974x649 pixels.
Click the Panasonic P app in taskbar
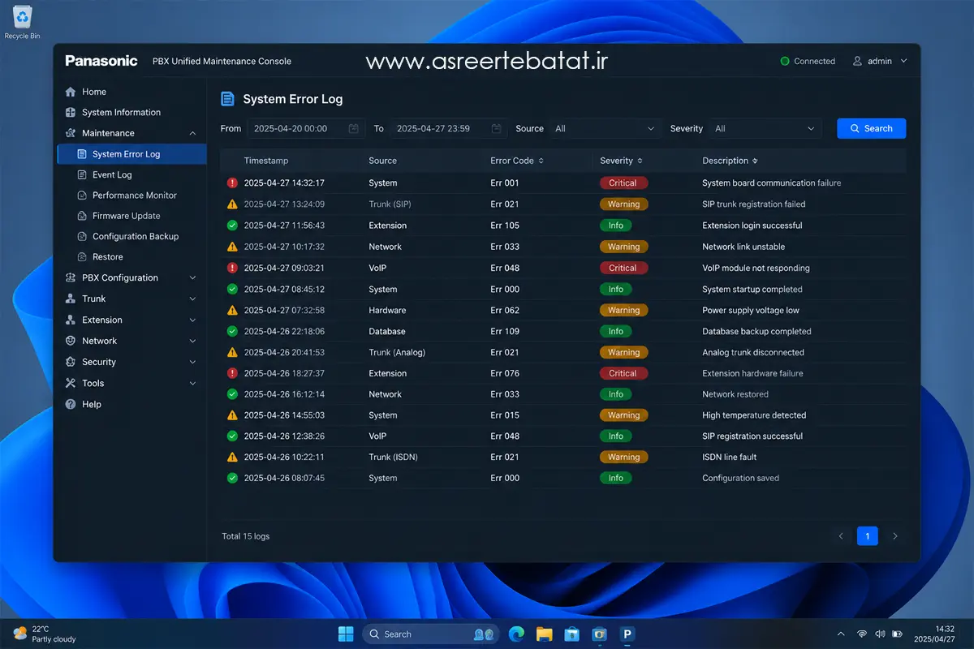coord(627,634)
